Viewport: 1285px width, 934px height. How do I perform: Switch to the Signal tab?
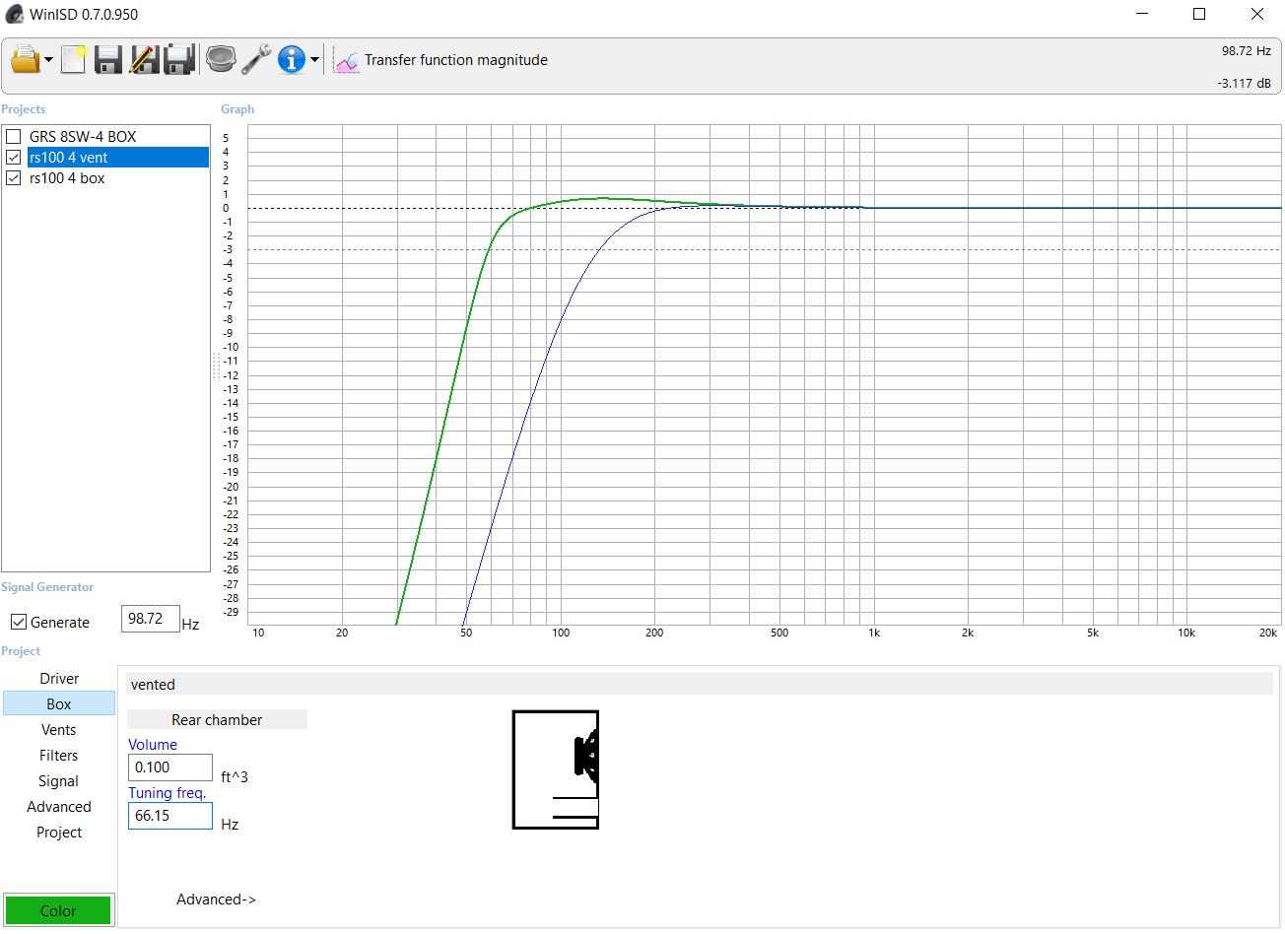(x=59, y=781)
